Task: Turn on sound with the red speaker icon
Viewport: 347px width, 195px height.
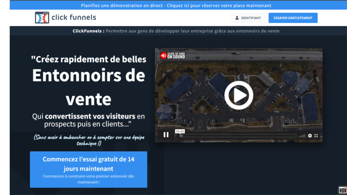Action: click(164, 56)
